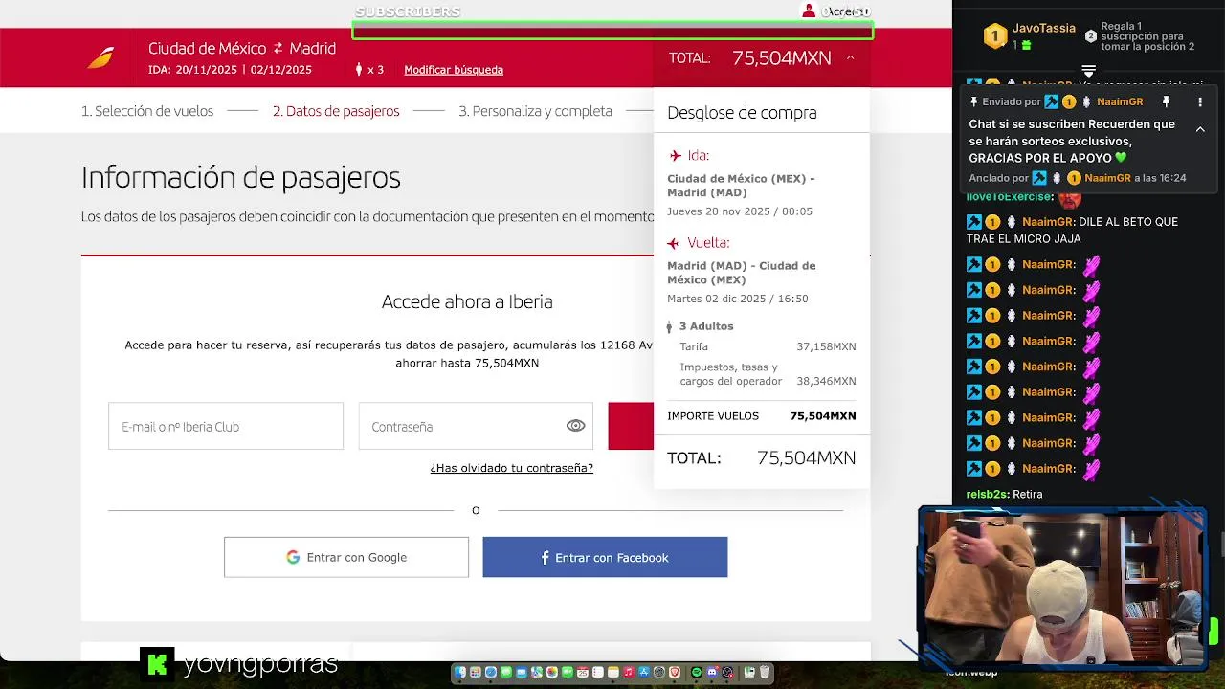
Task: Launch Safari from the dock
Action: [x=491, y=672]
